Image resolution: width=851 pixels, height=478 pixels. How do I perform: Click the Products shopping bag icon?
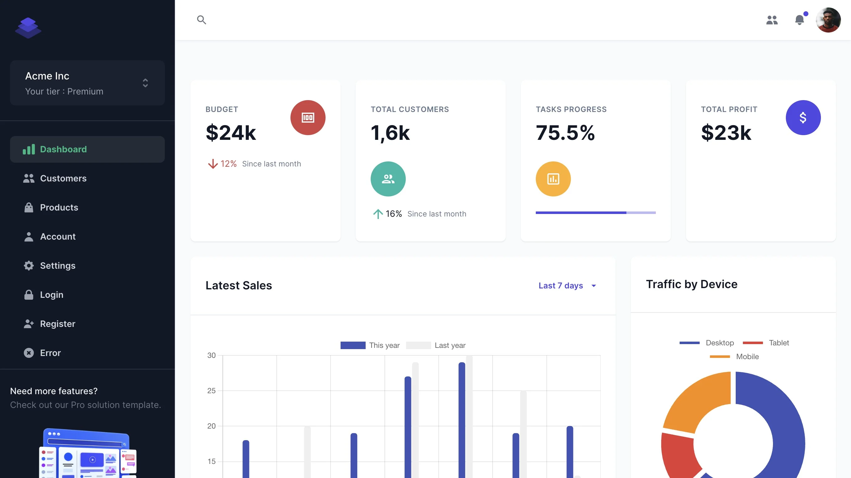point(29,207)
